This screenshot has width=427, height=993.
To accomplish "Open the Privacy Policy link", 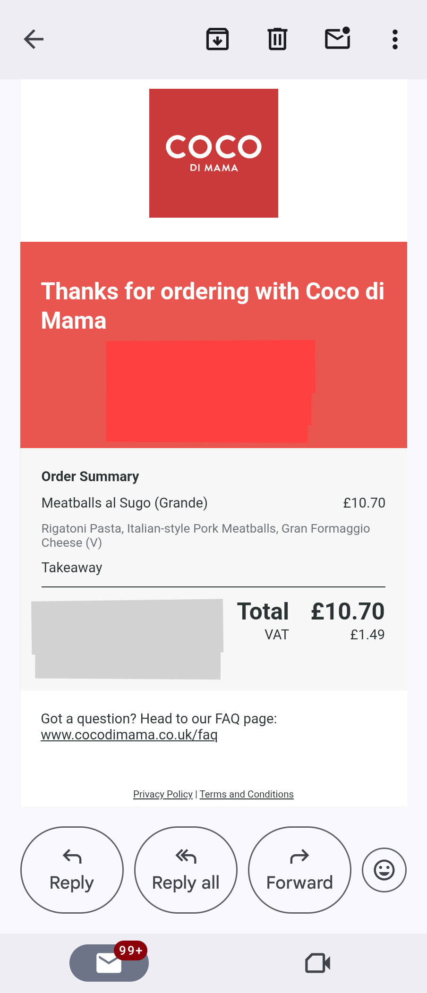I will pos(163,794).
